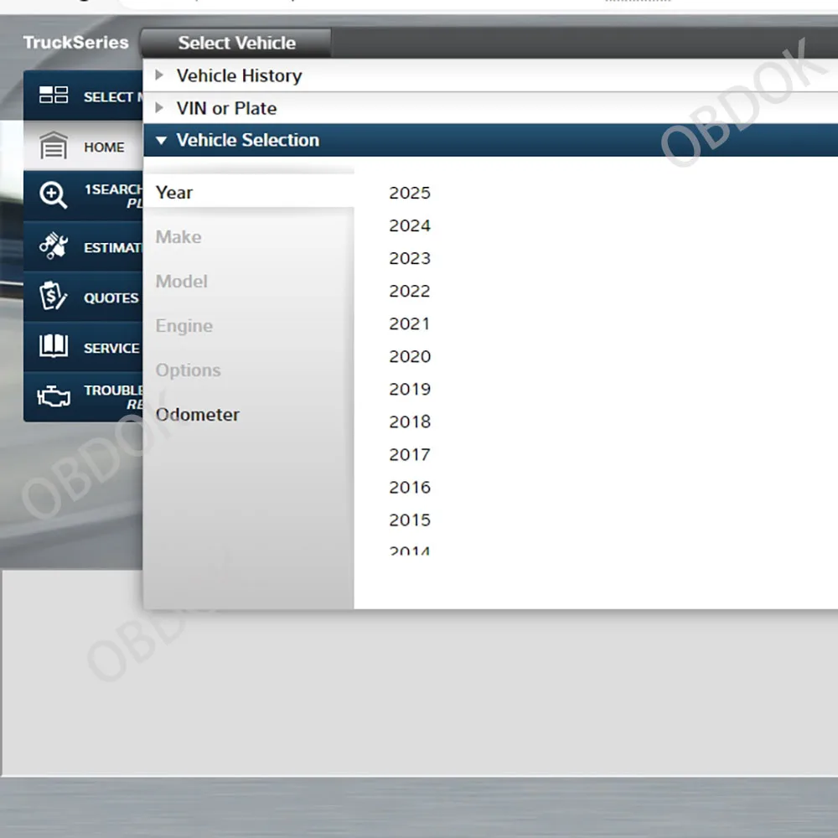Choose year 2021
The height and width of the screenshot is (838, 838).
[410, 323]
